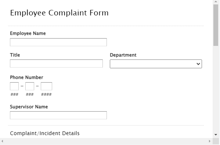Open the Department dropdown list
Screen dimensions: 220x145
point(156,64)
